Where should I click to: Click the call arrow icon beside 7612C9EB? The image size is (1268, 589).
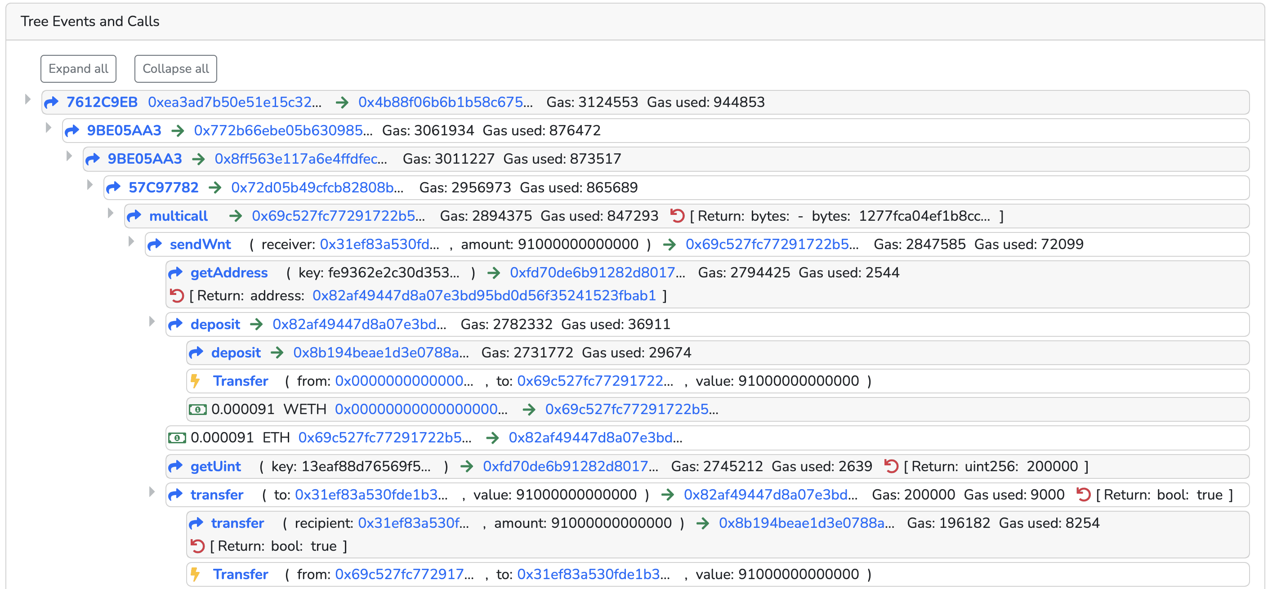coord(51,103)
